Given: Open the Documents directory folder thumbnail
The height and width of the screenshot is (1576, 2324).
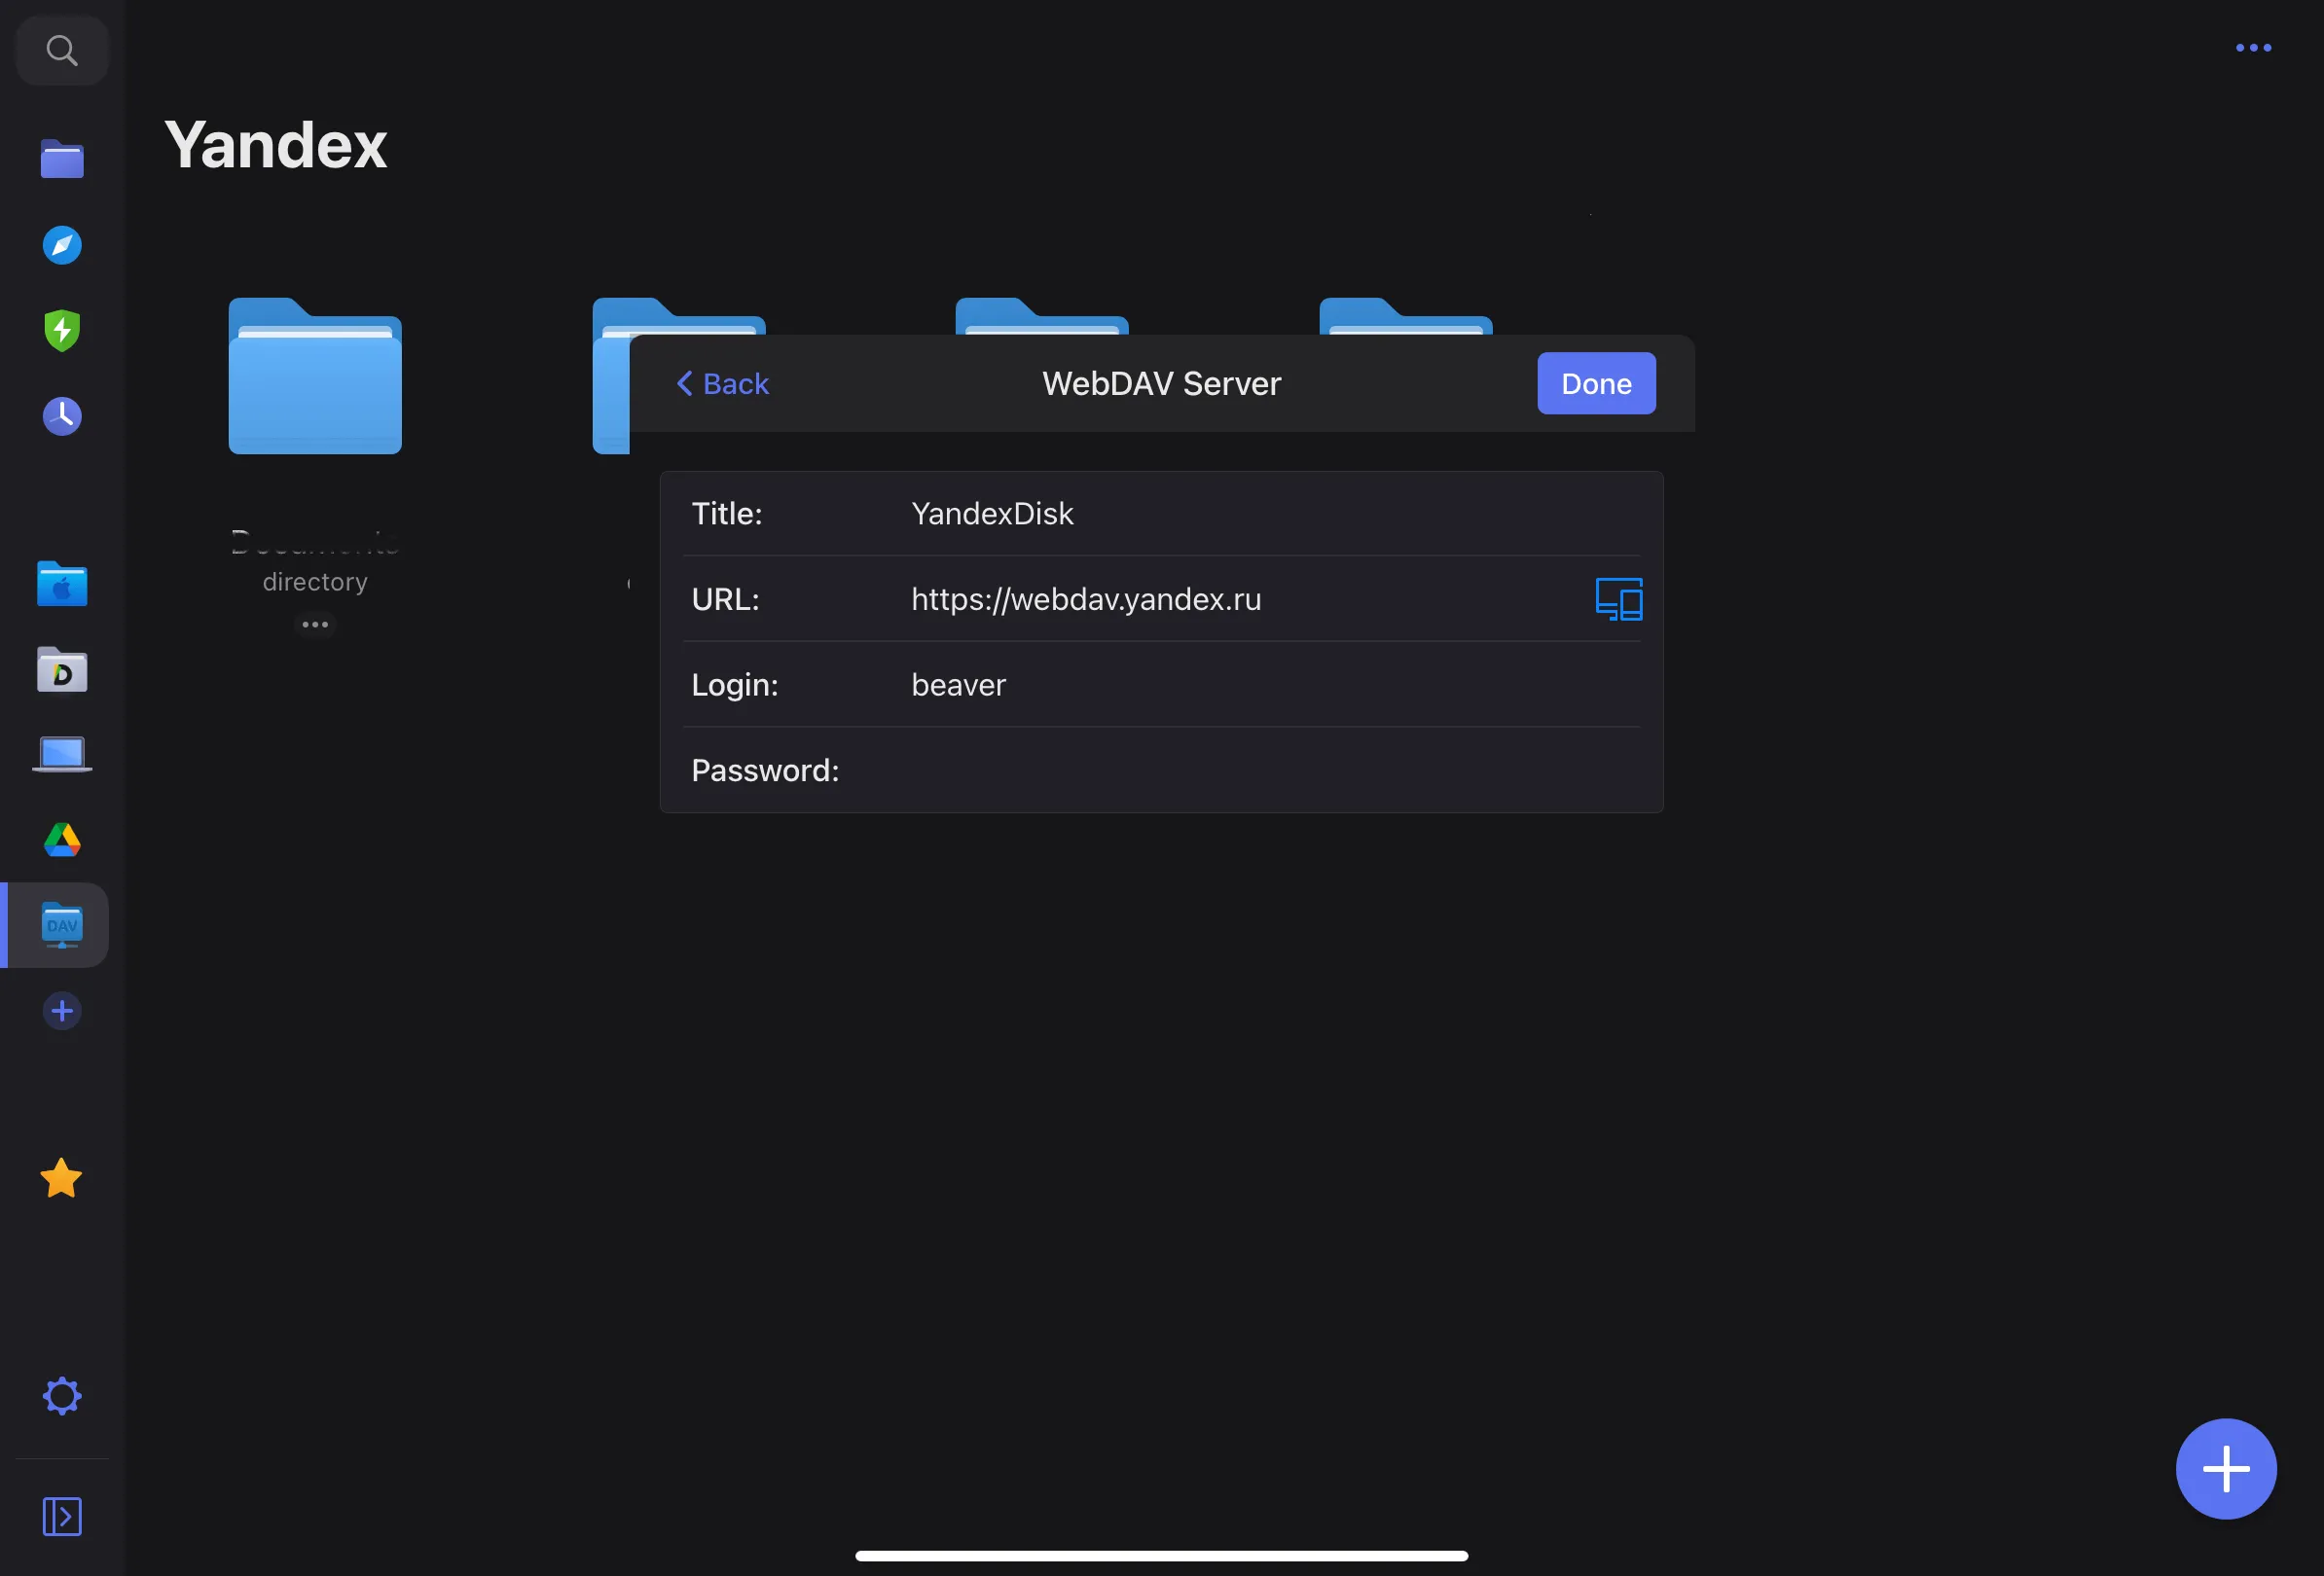Looking at the screenshot, I should [315, 376].
